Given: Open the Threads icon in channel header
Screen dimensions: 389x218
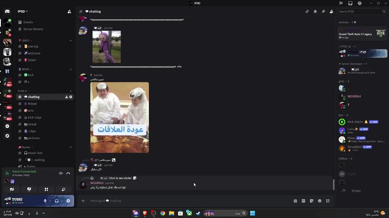Looking at the screenshot, I should coord(307,12).
